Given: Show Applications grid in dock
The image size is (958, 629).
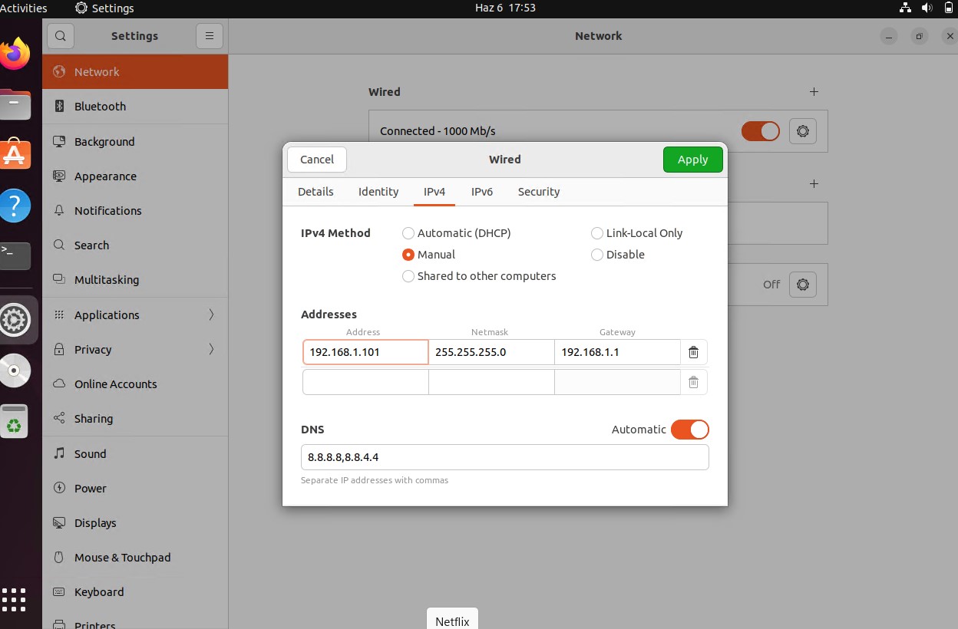Looking at the screenshot, I should coord(14,599).
